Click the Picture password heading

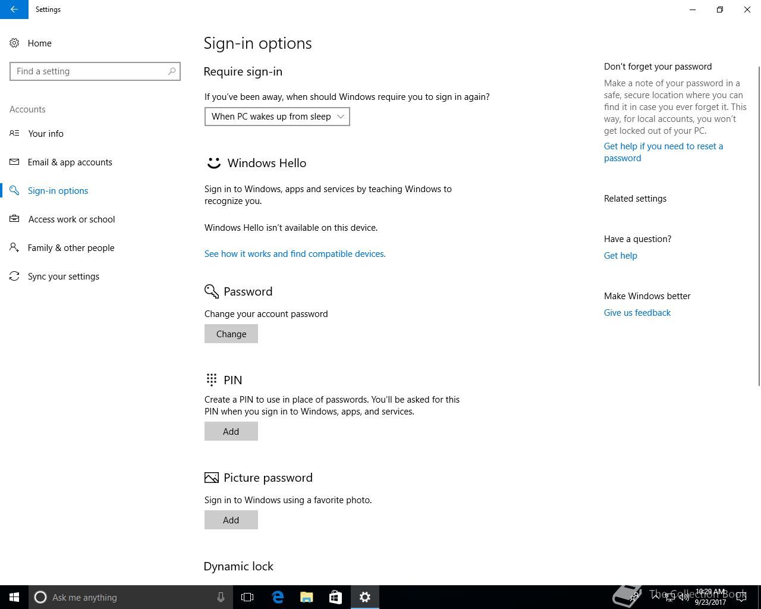pyautogui.click(x=268, y=478)
